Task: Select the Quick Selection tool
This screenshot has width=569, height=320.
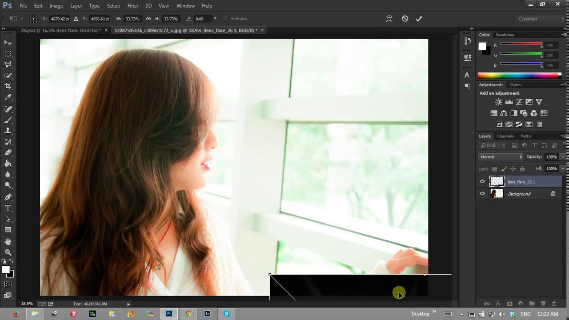Action: 8,76
